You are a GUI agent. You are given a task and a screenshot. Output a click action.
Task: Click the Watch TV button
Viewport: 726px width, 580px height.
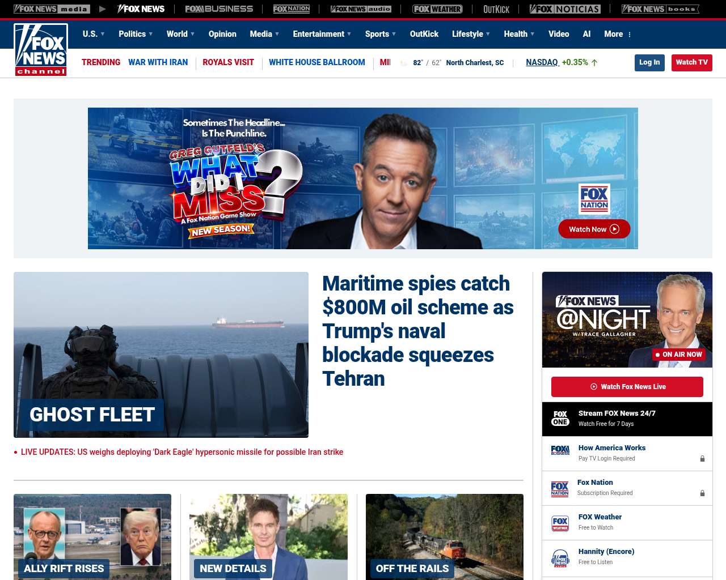tap(691, 62)
